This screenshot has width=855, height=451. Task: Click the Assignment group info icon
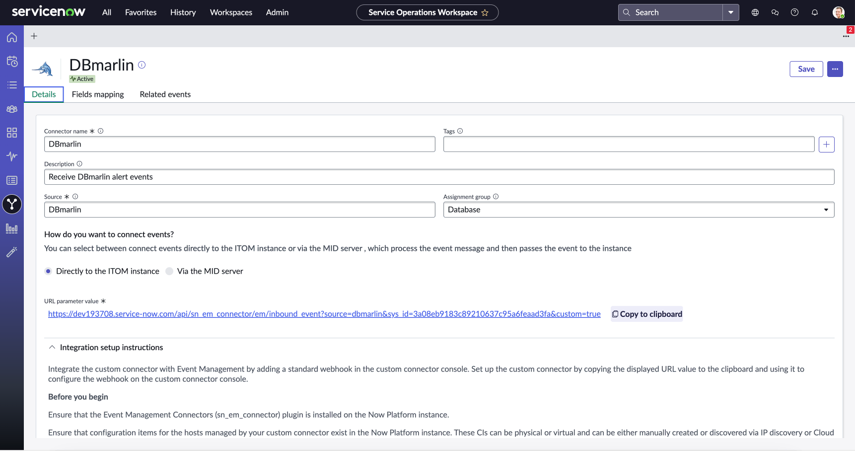click(496, 197)
